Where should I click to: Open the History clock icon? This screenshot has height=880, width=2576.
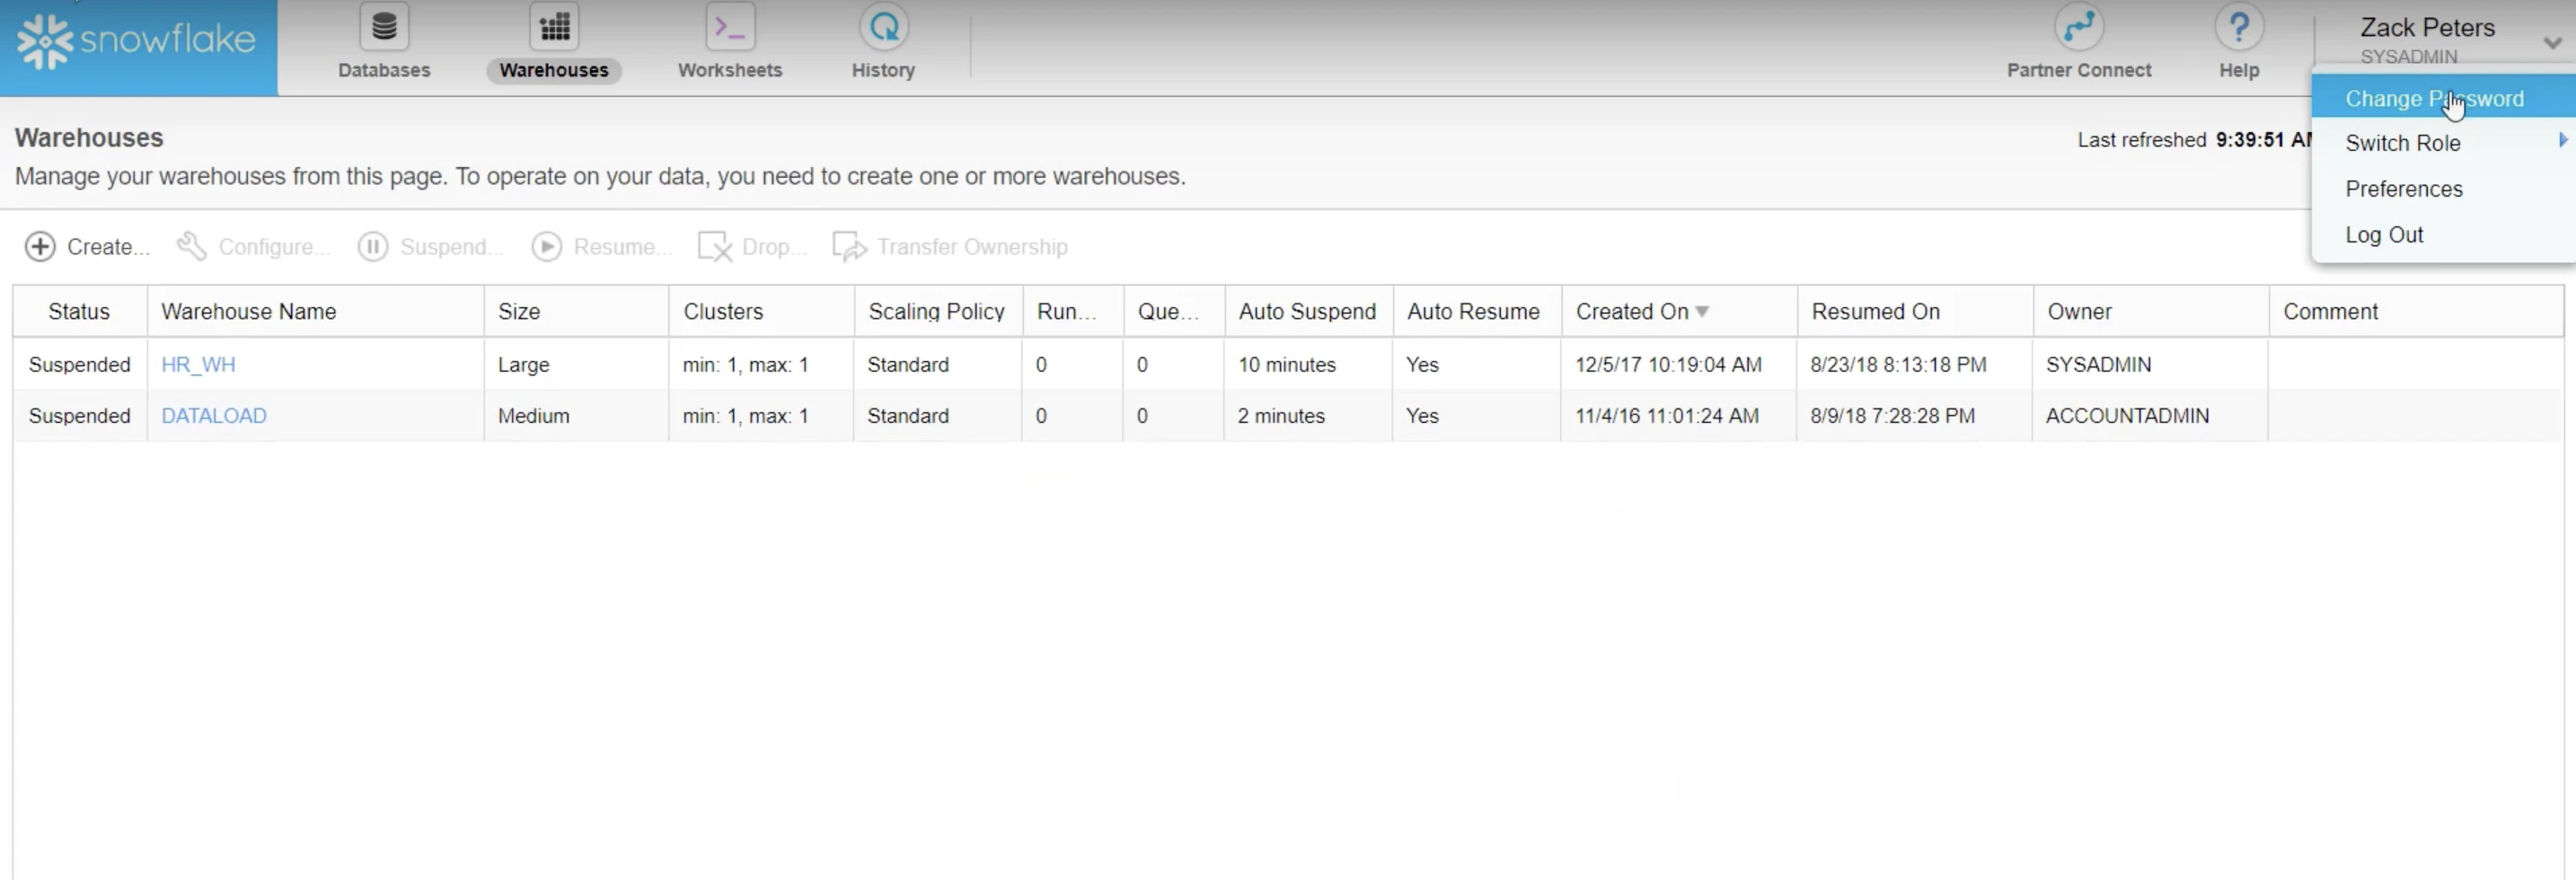(884, 27)
